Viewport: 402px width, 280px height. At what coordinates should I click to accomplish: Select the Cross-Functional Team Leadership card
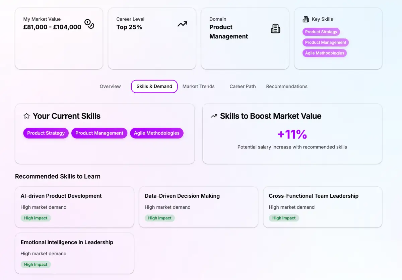coord(322,207)
